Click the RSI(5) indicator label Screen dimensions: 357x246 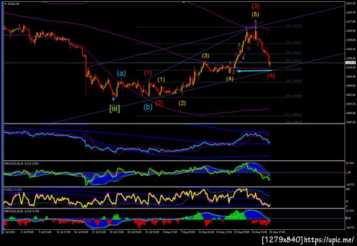pyautogui.click(x=14, y=189)
